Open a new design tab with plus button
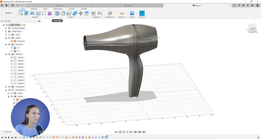The height and width of the screenshot is (139, 261). click(x=234, y=5)
